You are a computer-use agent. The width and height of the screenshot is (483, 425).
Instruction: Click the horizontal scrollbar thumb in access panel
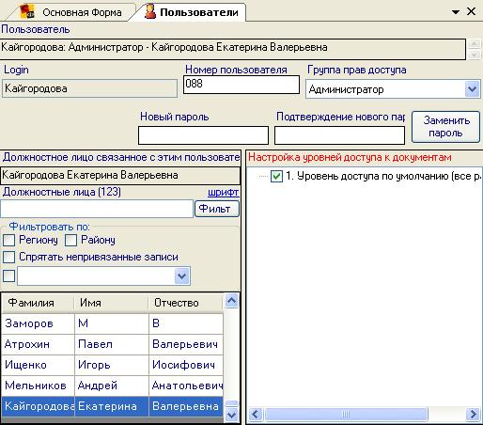[x=346, y=414]
